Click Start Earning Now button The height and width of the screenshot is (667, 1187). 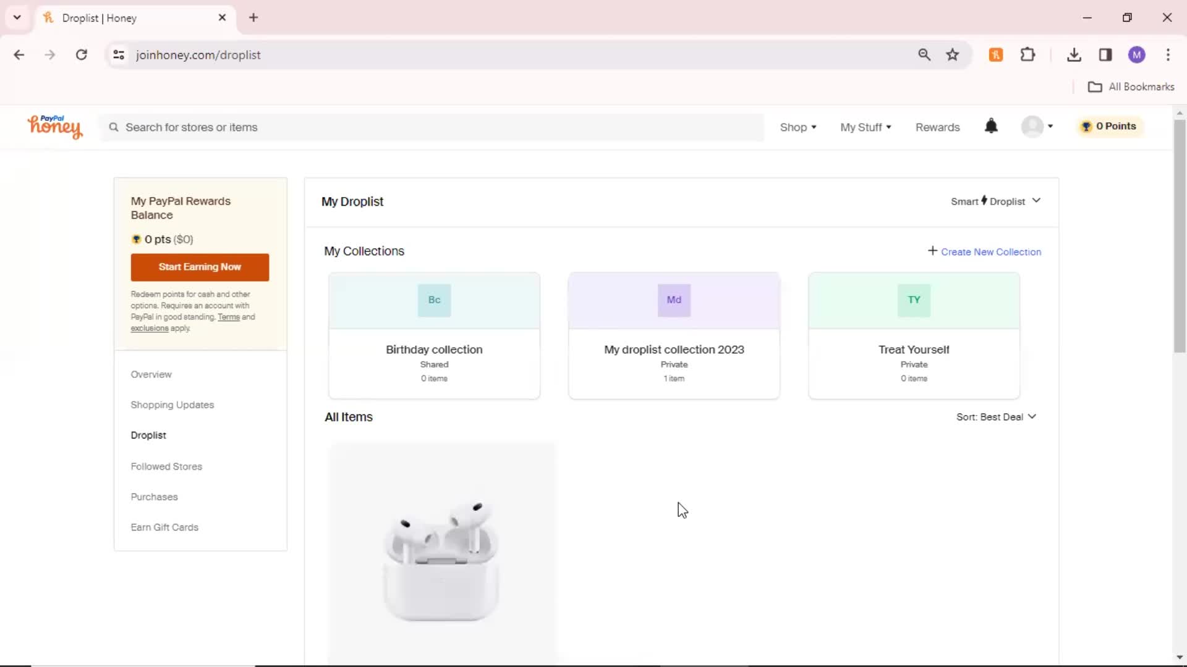click(x=200, y=266)
